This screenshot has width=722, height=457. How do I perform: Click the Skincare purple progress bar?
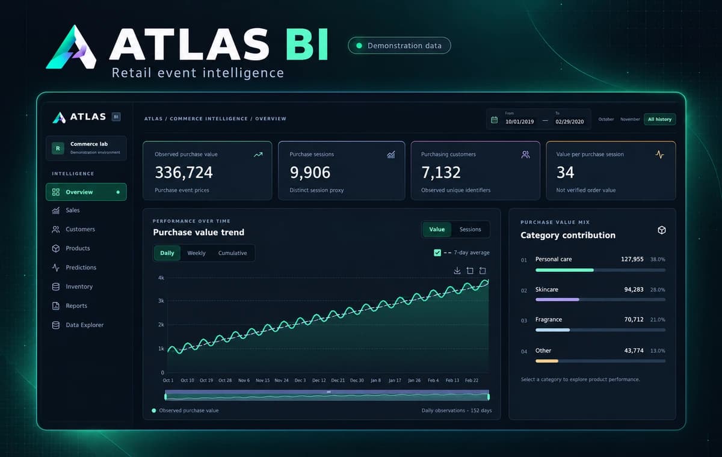[600, 299]
